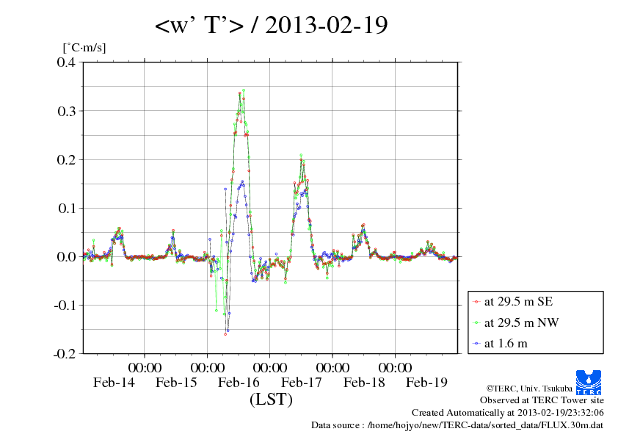
Task: Click the 'Data source' file path line
Action: pos(457,425)
